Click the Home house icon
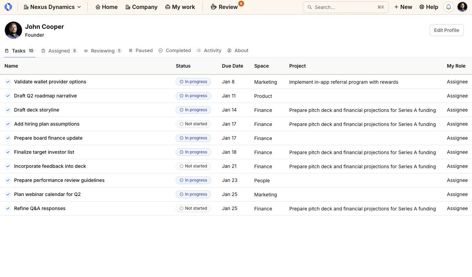This screenshot has width=472, height=277. click(x=98, y=7)
